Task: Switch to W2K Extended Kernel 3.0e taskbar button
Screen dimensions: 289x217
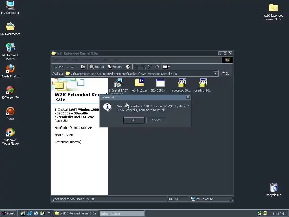Action: tap(76, 213)
